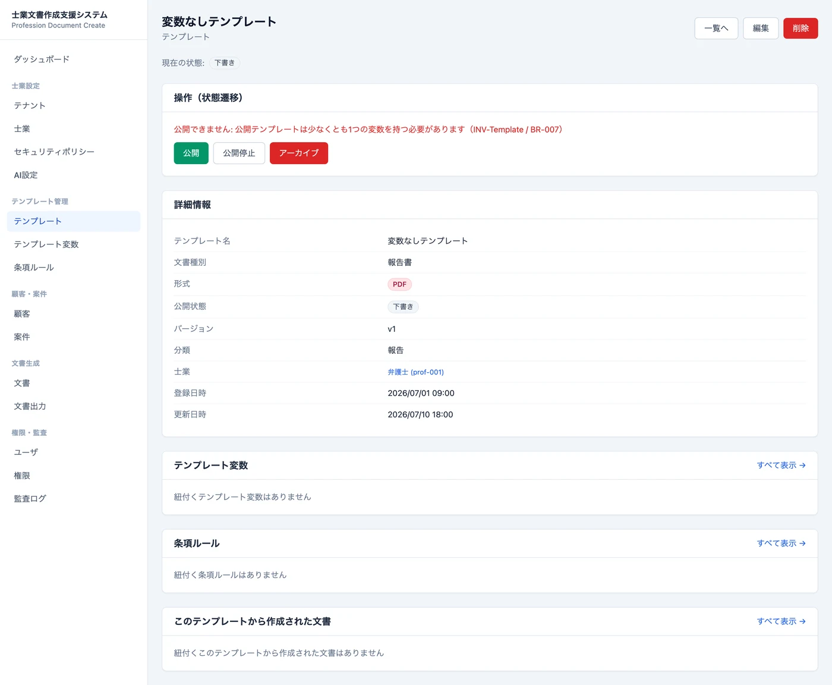
Task: Open 案件 in the sidebar
Action: pyautogui.click(x=74, y=337)
